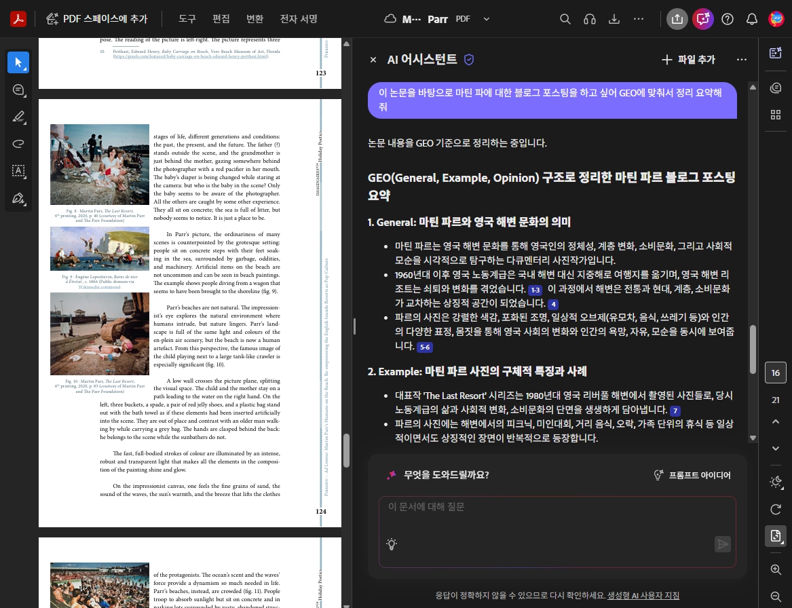Open the notifications bell icon
The width and height of the screenshot is (792, 608).
pyautogui.click(x=751, y=19)
